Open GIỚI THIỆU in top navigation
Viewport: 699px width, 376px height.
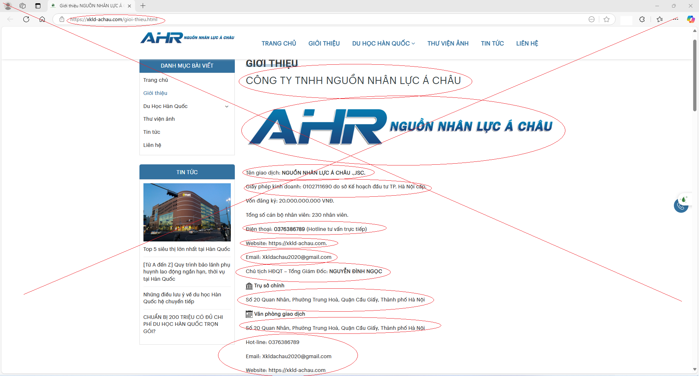click(324, 43)
